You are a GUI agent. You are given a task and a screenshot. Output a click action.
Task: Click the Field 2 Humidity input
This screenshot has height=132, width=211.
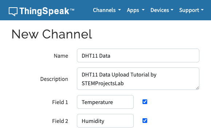[105, 121]
